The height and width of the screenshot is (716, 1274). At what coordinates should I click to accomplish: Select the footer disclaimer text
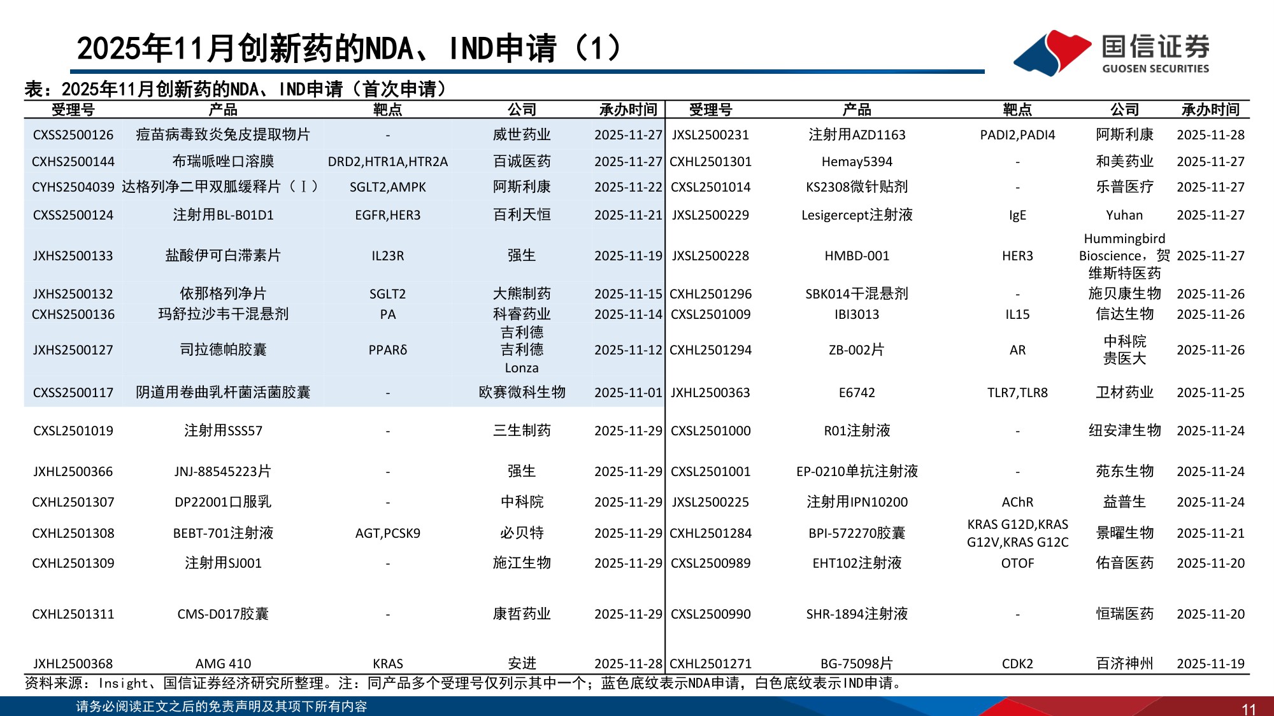tap(223, 705)
